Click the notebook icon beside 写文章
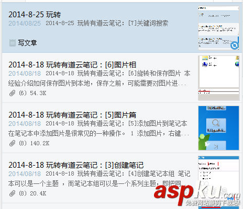The image size is (243, 209). 13,43
